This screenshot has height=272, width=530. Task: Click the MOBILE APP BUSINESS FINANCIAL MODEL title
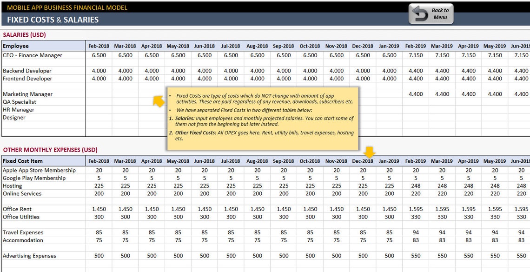click(x=67, y=7)
